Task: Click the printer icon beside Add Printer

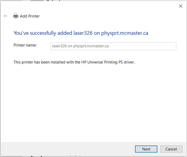Action: tap(16, 16)
